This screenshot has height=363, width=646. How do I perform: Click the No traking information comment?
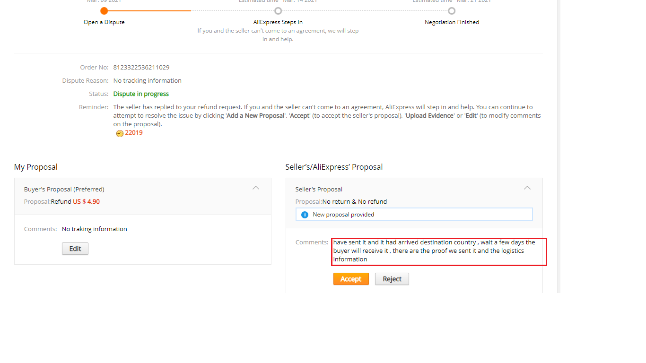pos(95,229)
